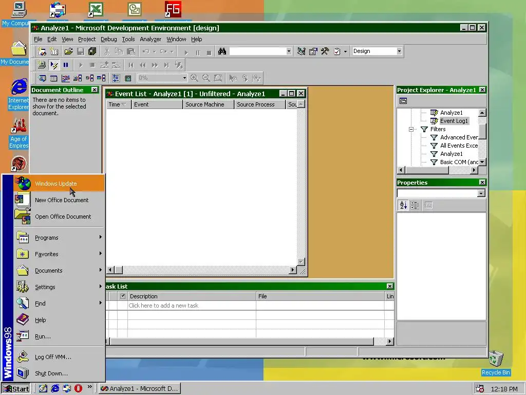Select Windows Update in the Start menu
526x395 pixels.
(60, 184)
